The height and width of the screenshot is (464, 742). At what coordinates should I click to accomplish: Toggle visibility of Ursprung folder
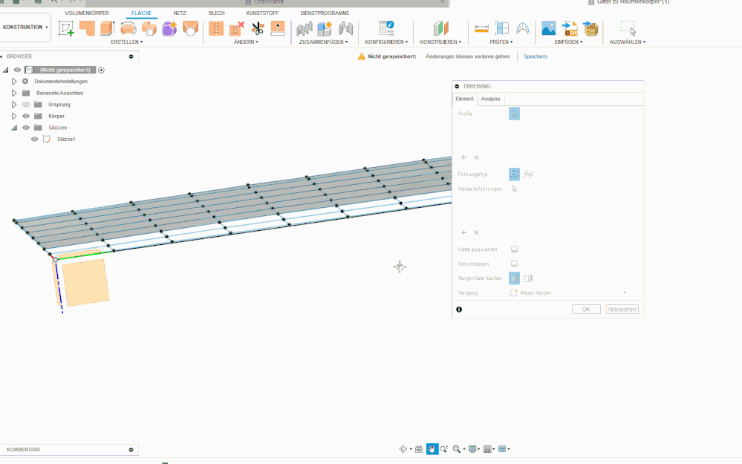pyautogui.click(x=26, y=105)
